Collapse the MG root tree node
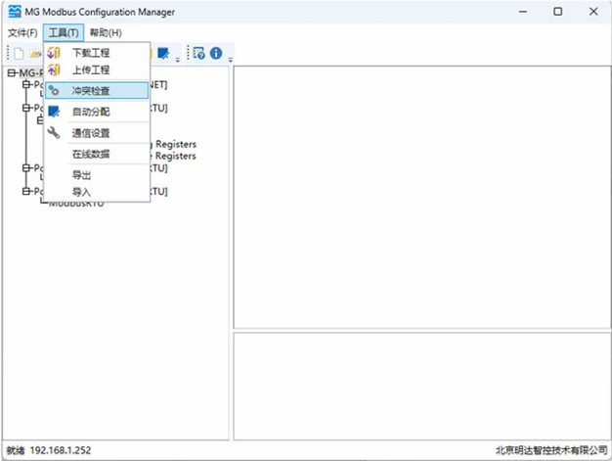The width and height of the screenshot is (612, 461). pos(12,73)
